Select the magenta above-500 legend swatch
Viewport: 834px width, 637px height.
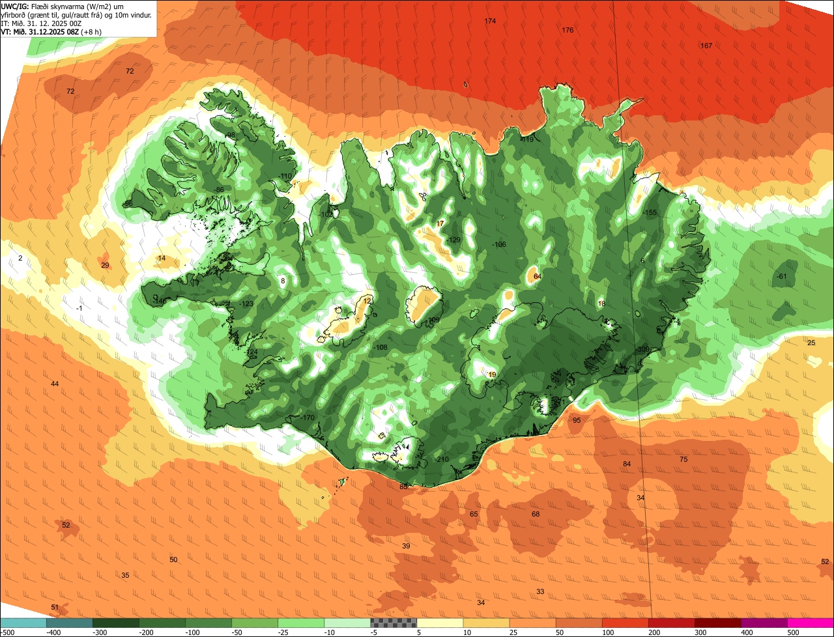point(810,623)
